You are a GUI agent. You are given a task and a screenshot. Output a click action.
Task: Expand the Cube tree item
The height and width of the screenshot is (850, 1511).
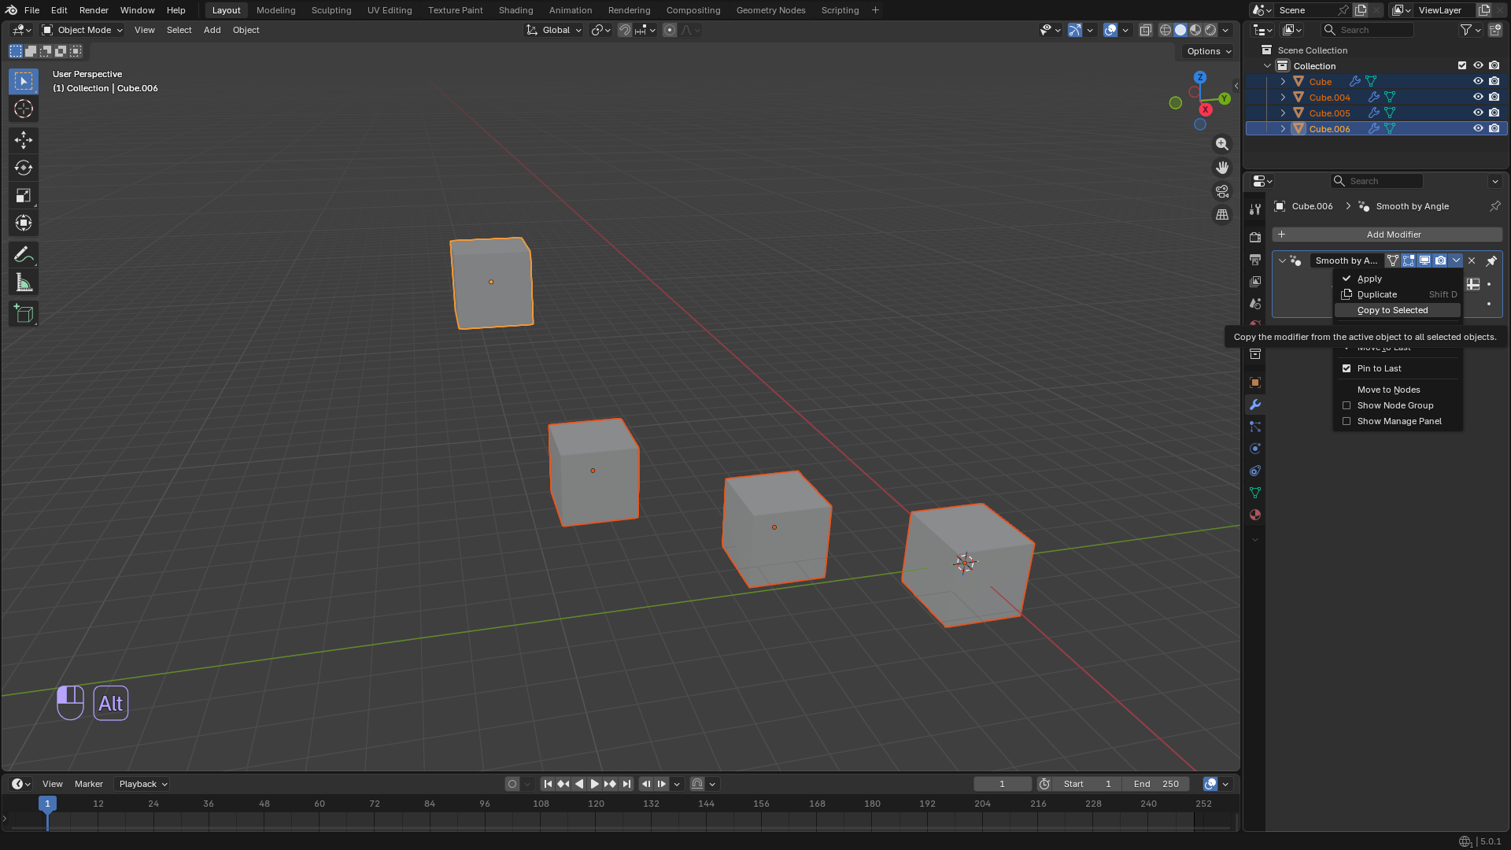[1283, 81]
